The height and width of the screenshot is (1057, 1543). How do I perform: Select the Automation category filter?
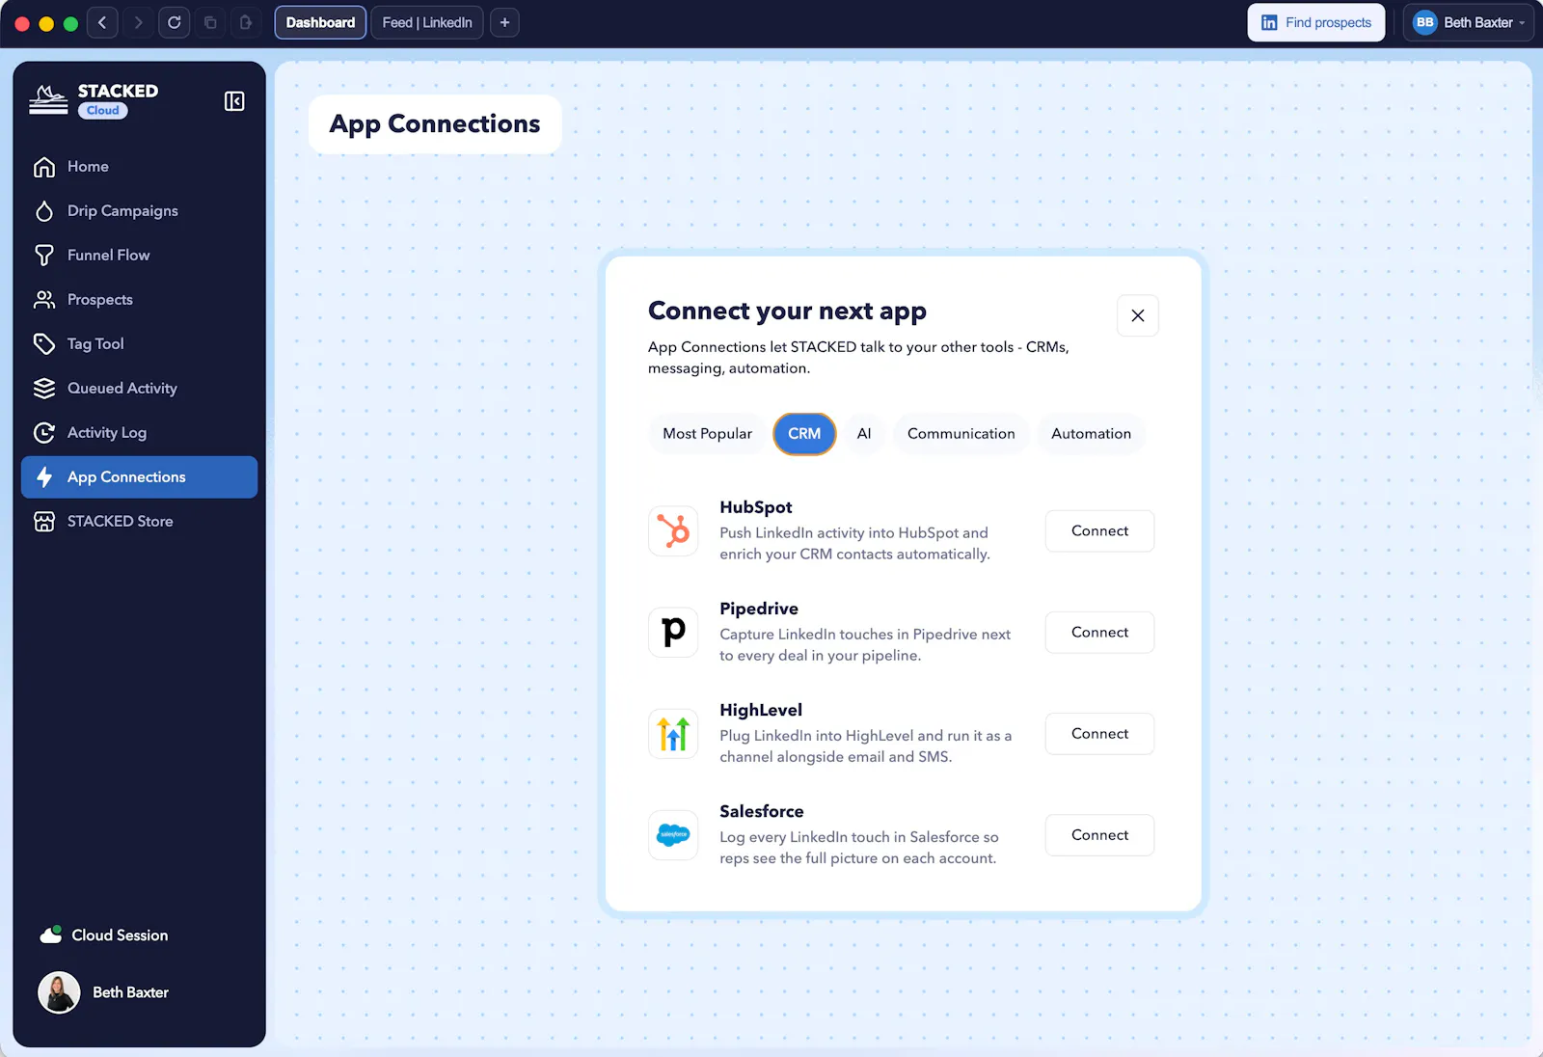1092,434
